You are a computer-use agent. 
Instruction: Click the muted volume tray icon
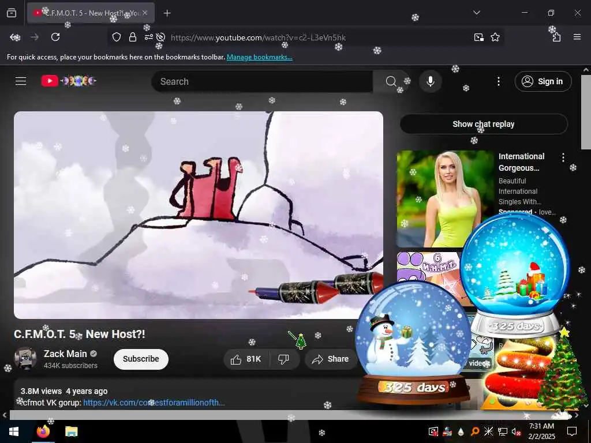pyautogui.click(x=517, y=431)
